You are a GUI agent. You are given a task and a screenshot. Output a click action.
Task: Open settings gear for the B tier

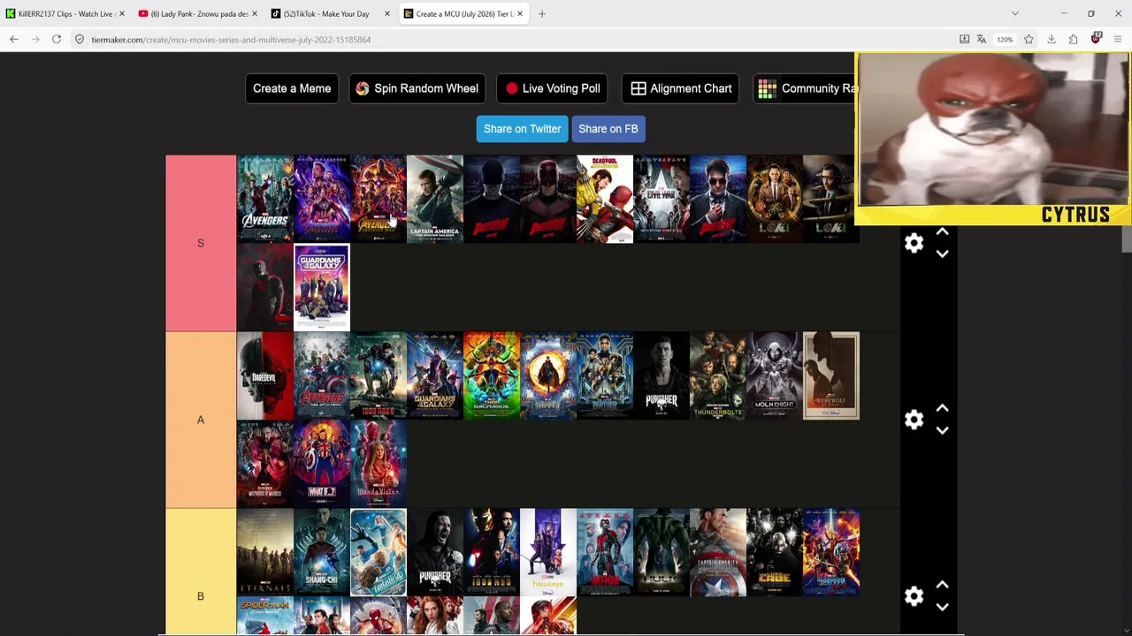point(914,596)
